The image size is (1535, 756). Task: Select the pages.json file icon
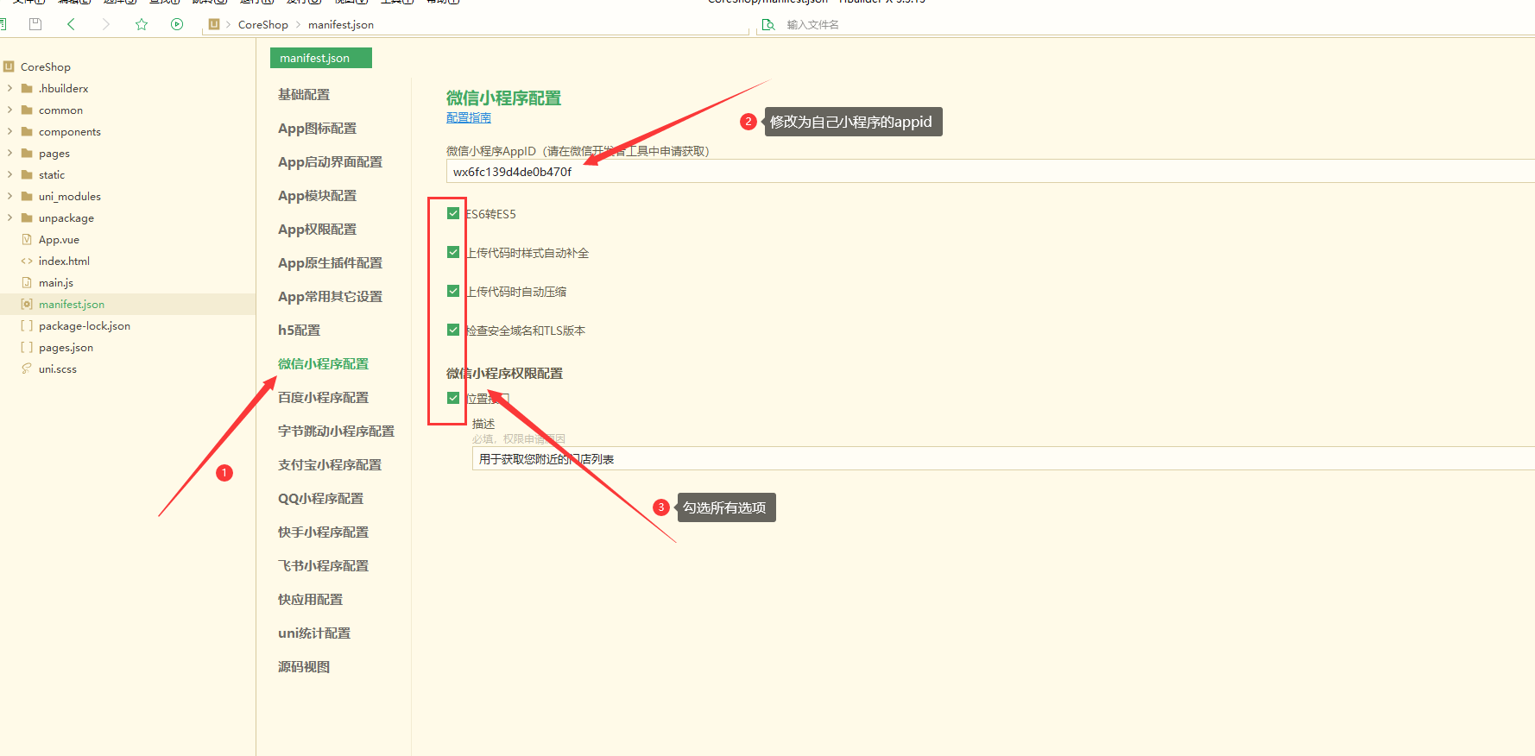click(27, 347)
